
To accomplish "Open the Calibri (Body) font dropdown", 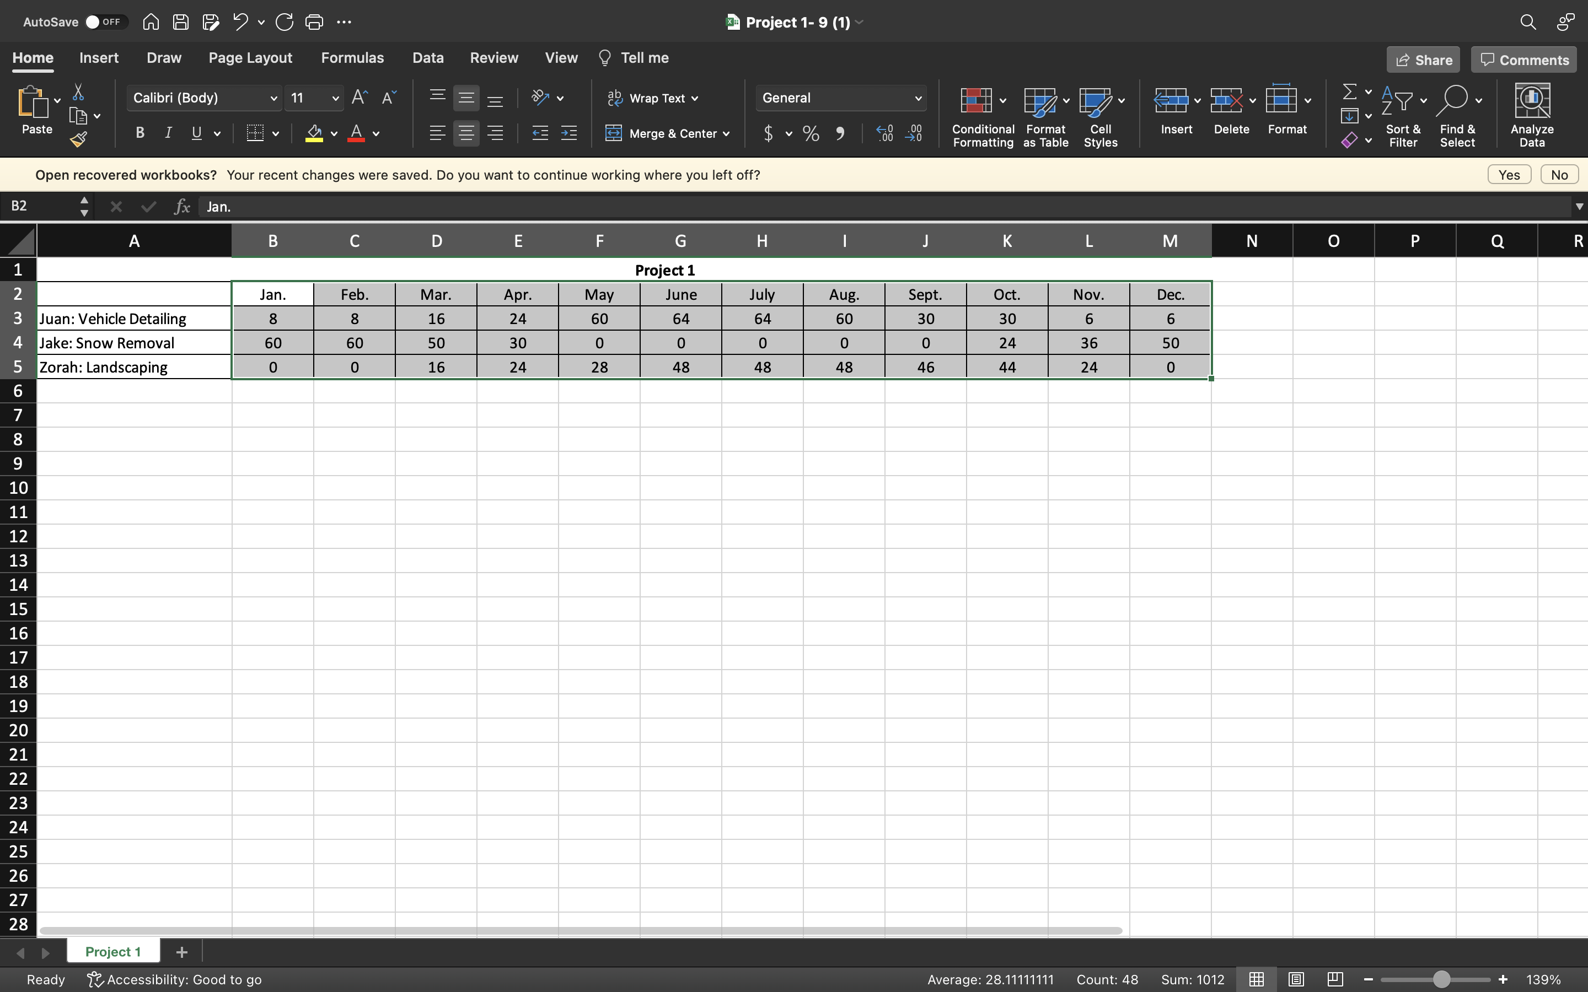I will point(273,99).
